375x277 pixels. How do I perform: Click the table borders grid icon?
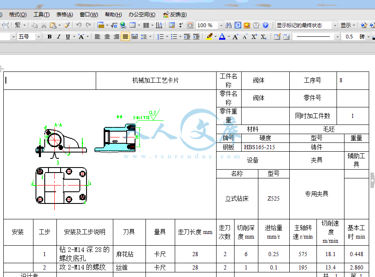[133, 25]
